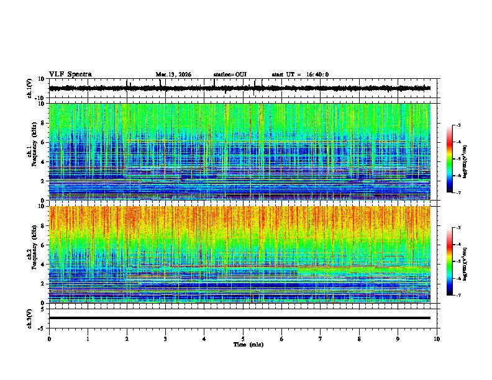Click the time-axis tick label '1'
This screenshot has width=492, height=380.
click(88, 339)
